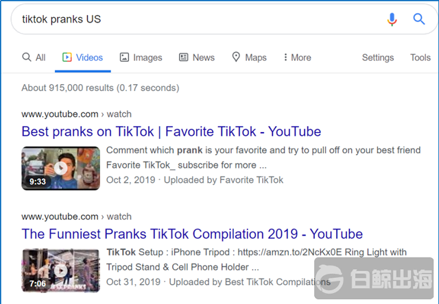Click the News tab newspaper icon

(x=184, y=58)
